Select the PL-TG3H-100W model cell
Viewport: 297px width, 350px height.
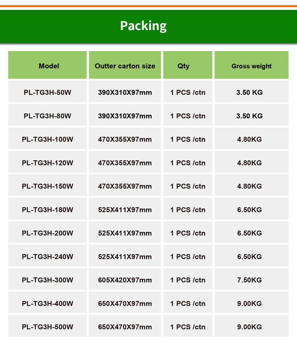(x=48, y=139)
